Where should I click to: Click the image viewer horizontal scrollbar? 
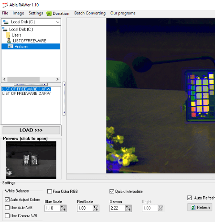[x=141, y=177]
